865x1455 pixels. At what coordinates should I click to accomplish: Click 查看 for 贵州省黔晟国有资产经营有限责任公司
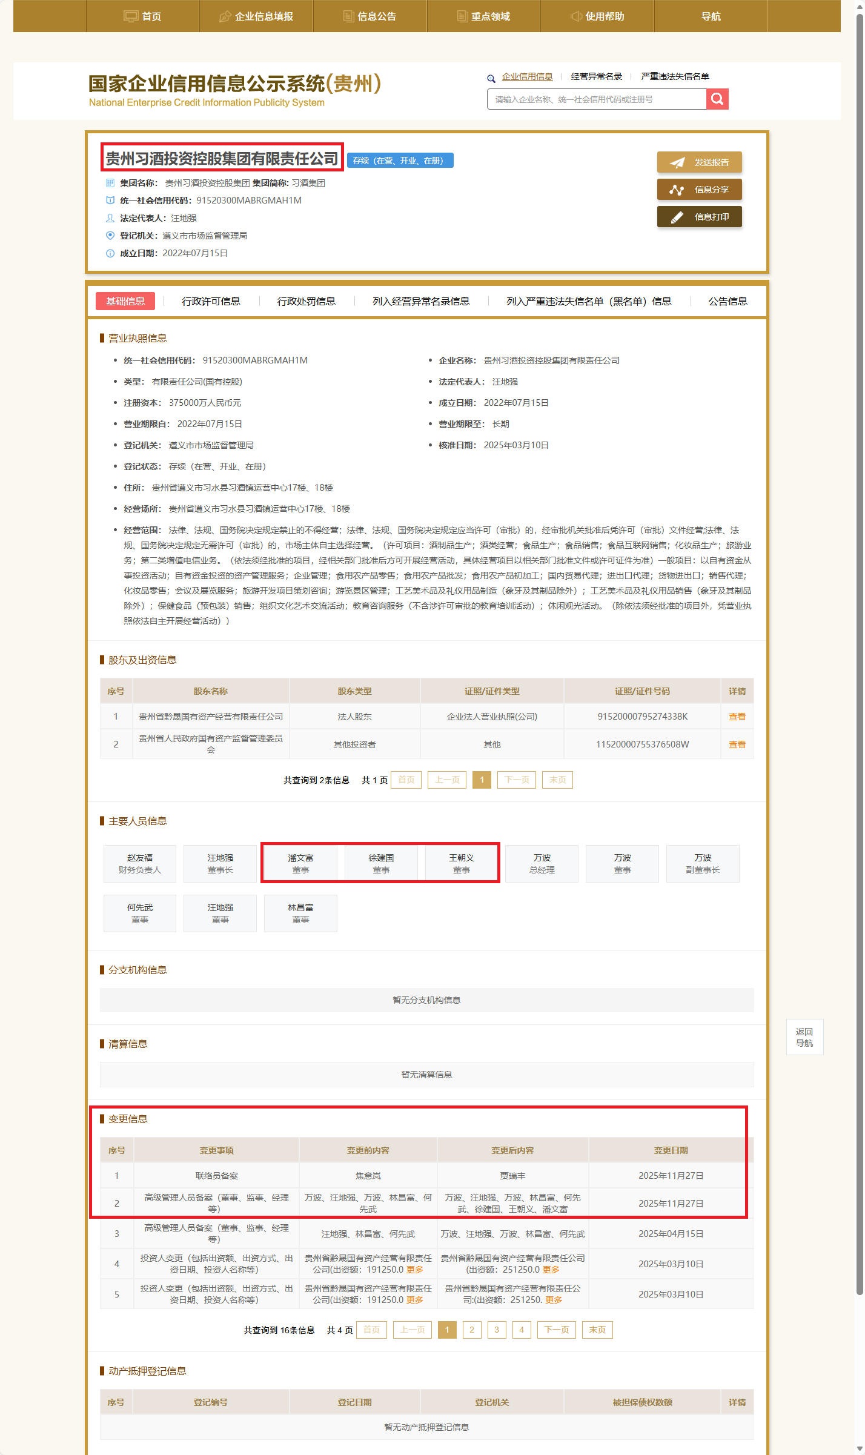click(x=737, y=717)
